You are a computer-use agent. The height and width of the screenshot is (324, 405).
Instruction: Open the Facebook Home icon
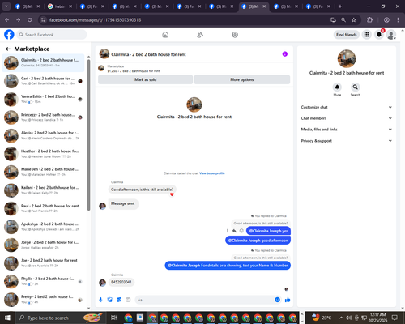pyautogui.click(x=165, y=35)
